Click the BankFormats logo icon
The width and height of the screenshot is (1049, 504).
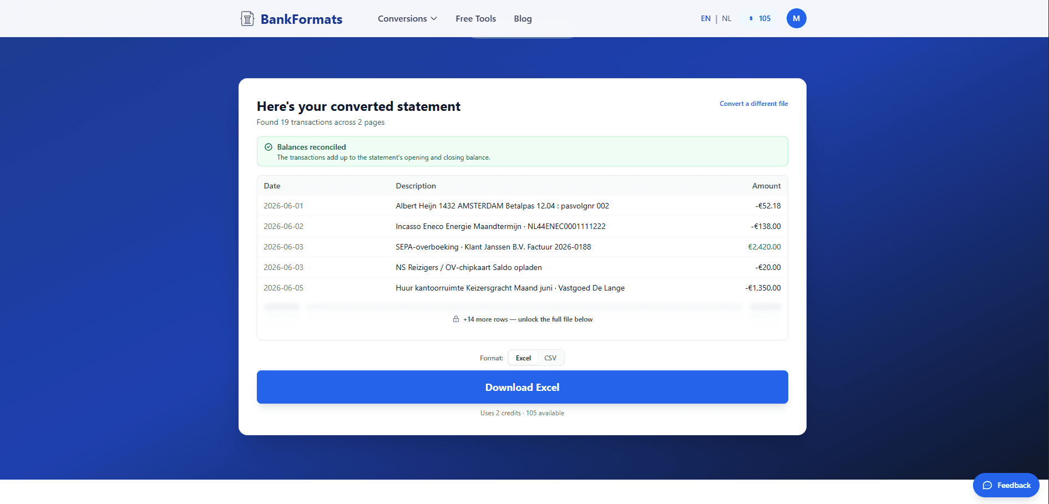[247, 19]
